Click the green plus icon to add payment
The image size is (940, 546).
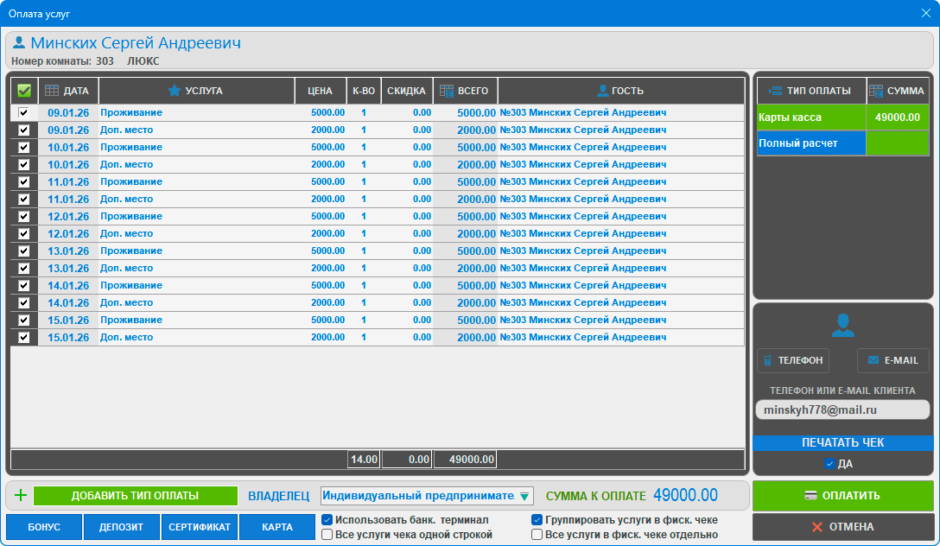[x=21, y=496]
